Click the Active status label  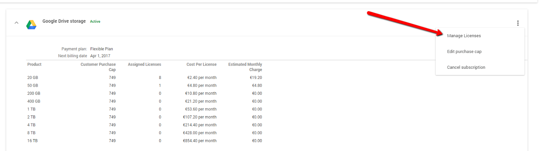pyautogui.click(x=95, y=21)
